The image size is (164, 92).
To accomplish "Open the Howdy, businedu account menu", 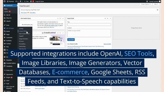I will click(x=155, y=1).
